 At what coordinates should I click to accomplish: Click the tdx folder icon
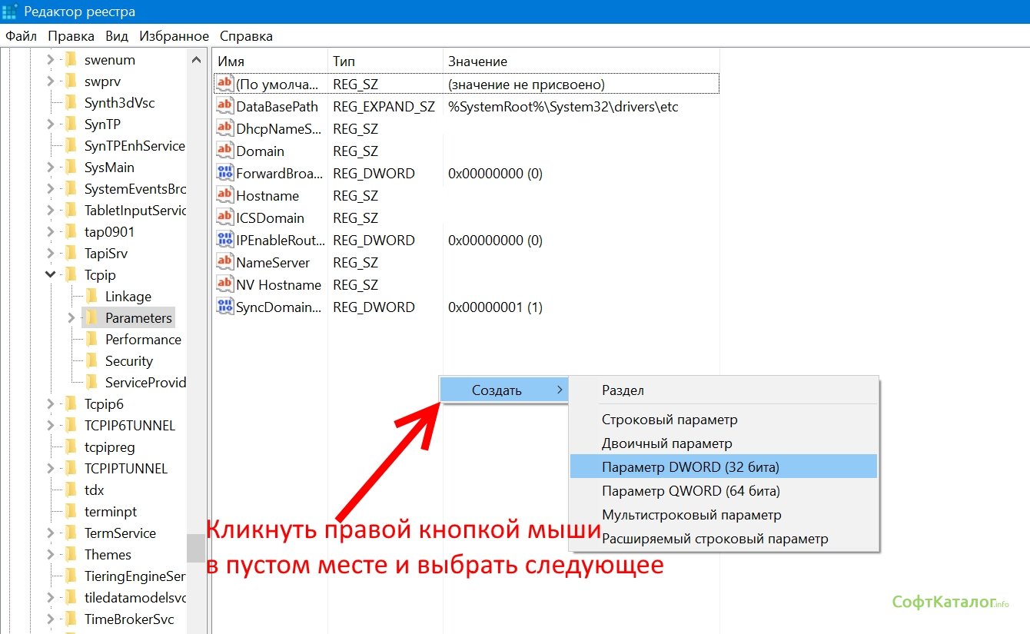tap(71, 490)
